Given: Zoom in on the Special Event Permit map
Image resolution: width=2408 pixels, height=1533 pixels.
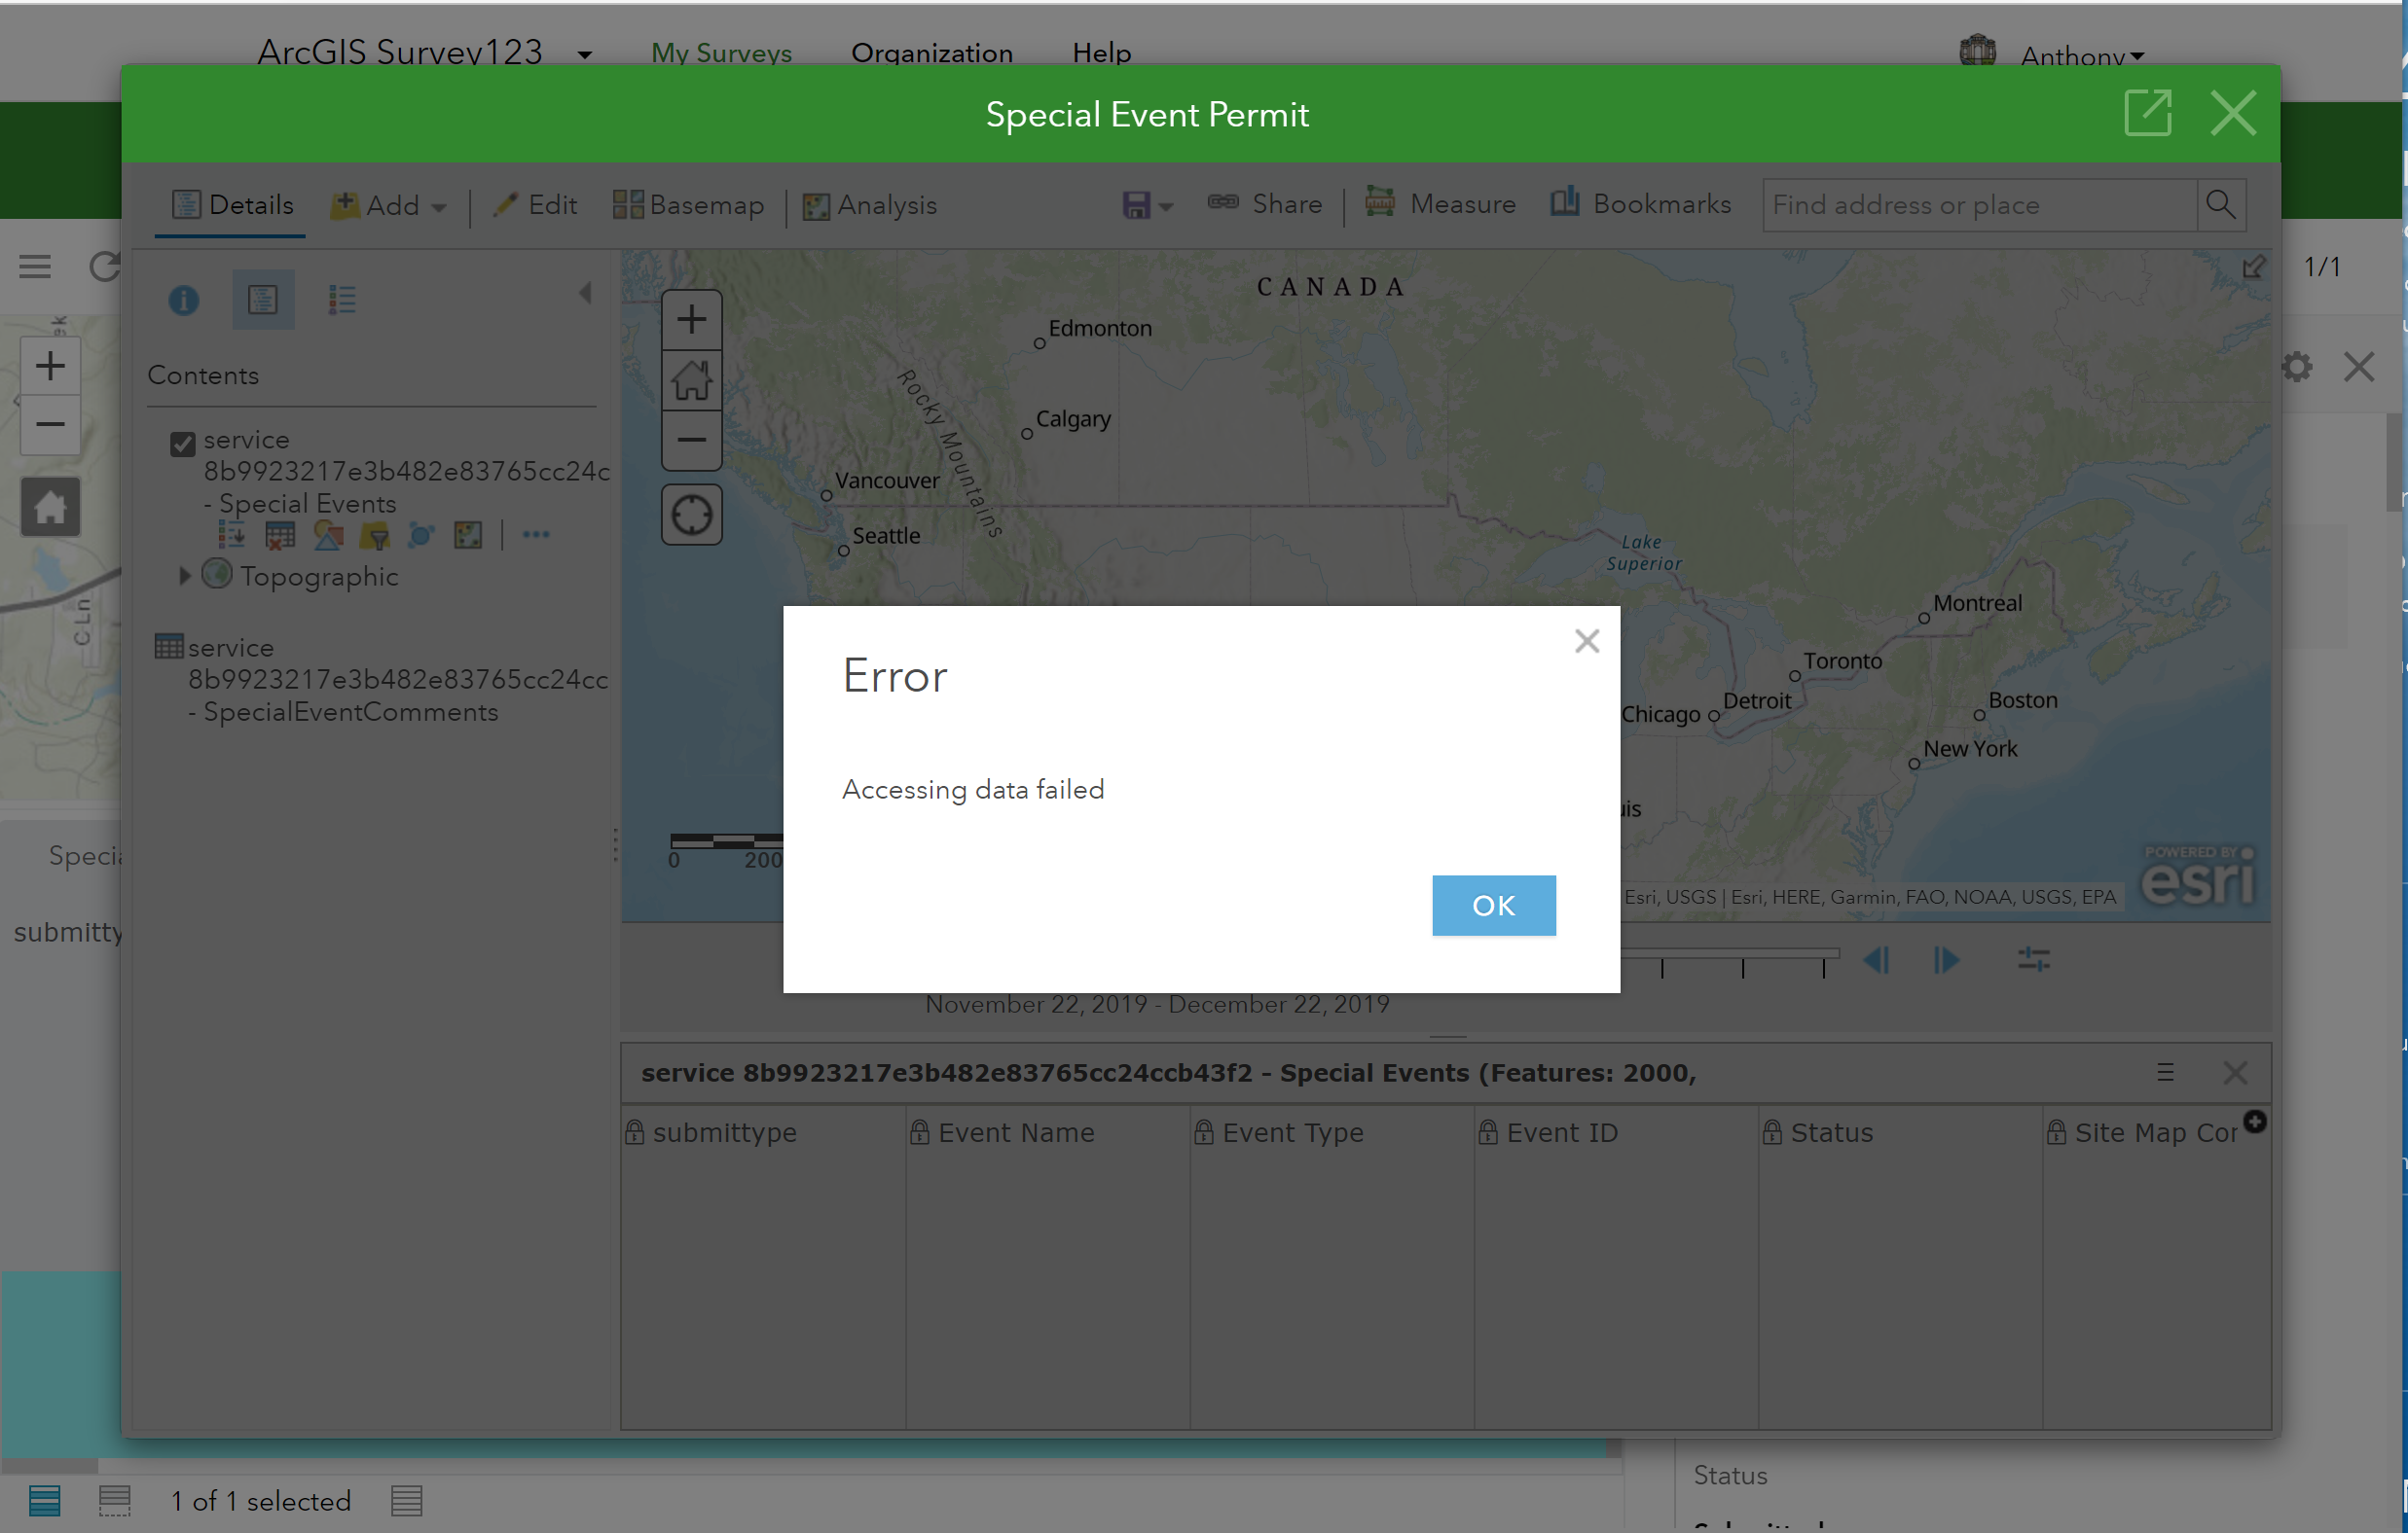Looking at the screenshot, I should 691,320.
